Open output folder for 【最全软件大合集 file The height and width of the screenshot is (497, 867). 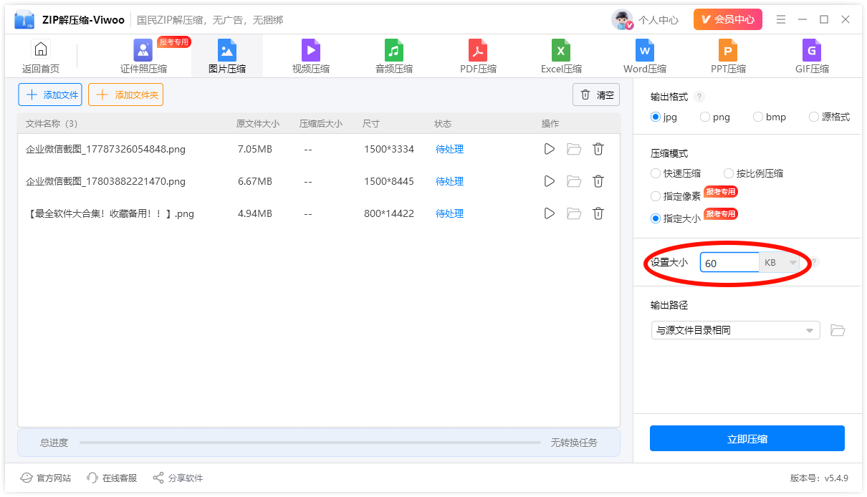coord(574,213)
